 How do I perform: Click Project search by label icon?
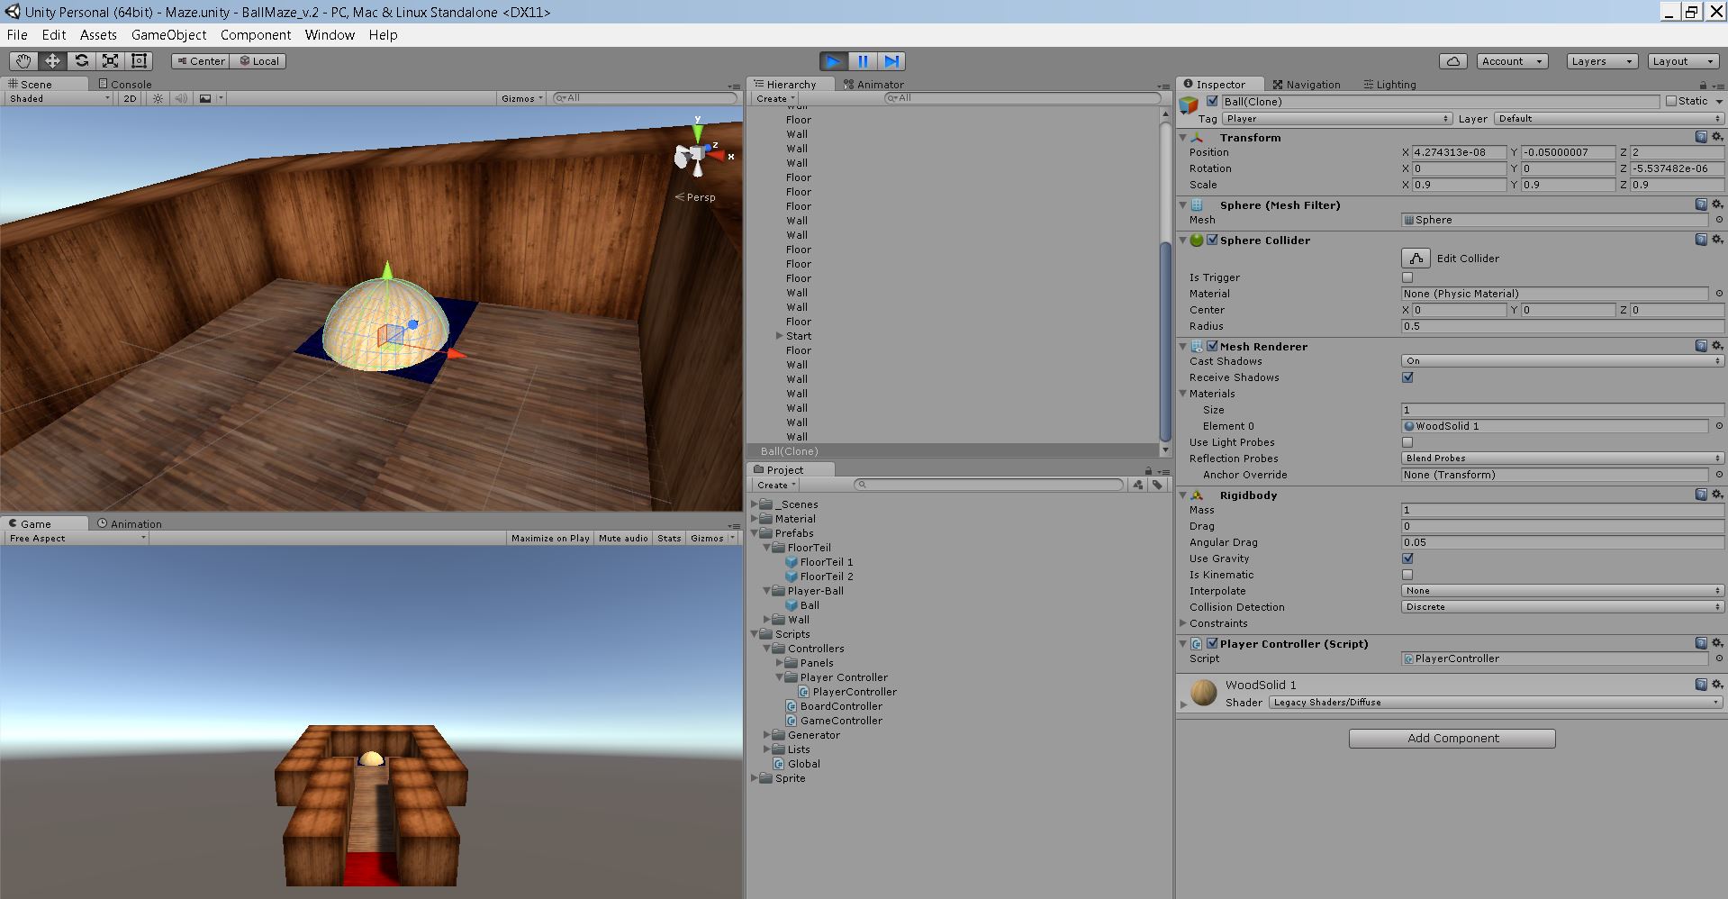(x=1158, y=485)
